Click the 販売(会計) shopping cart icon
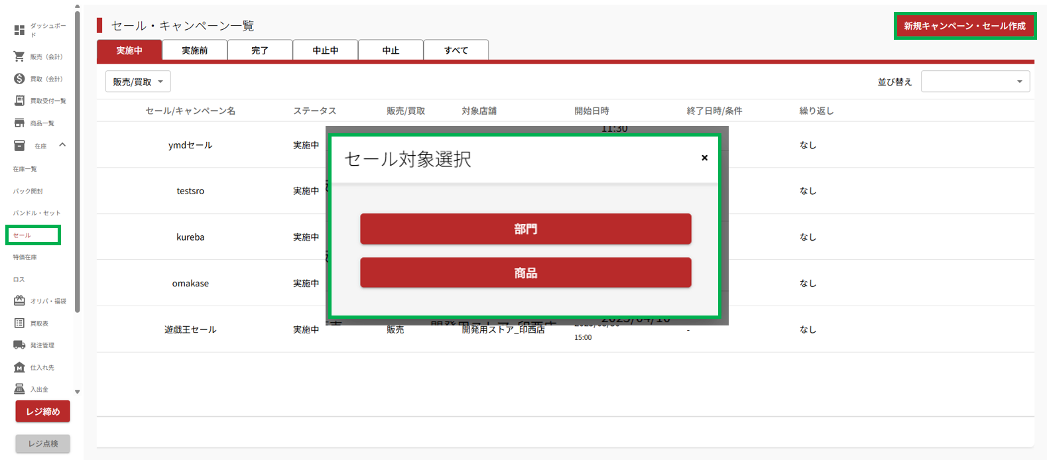Image resolution: width=1047 pixels, height=460 pixels. (x=19, y=57)
